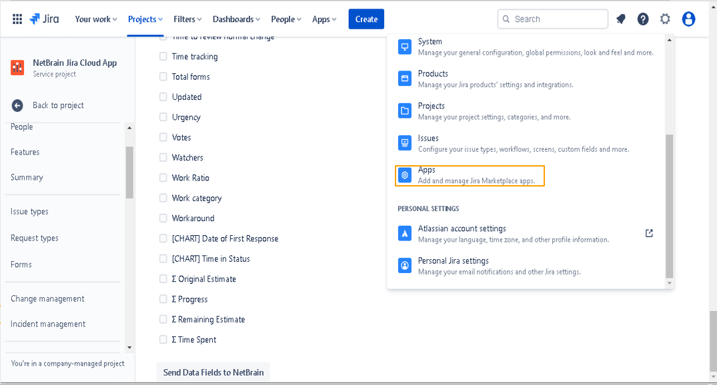Open your profile avatar menu
The width and height of the screenshot is (717, 385).
688,19
